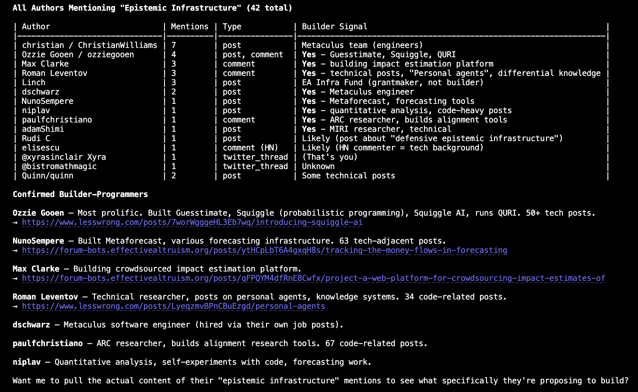Select the 'Rudi C' author cell
The width and height of the screenshot is (638, 392).
[x=36, y=138]
